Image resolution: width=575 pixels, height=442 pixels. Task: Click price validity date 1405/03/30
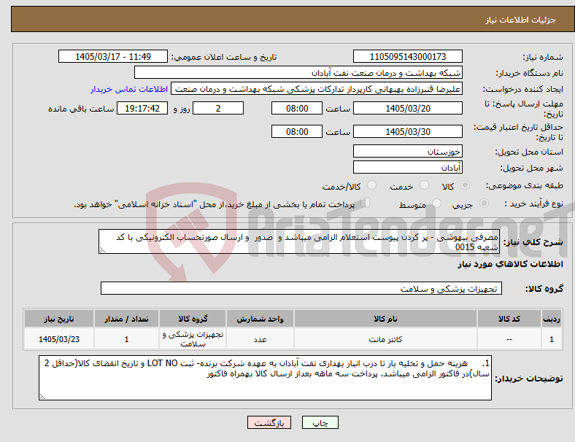(x=407, y=131)
